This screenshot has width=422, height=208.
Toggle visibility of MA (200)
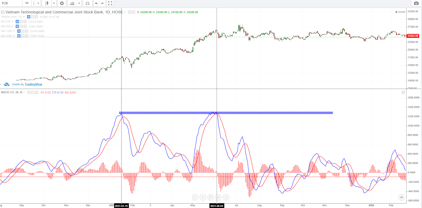(x=19, y=36)
